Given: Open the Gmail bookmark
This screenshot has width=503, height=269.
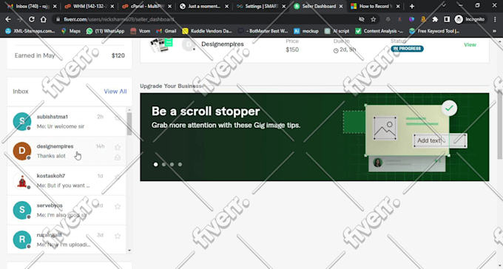Looking at the screenshot, I should pos(166,31).
